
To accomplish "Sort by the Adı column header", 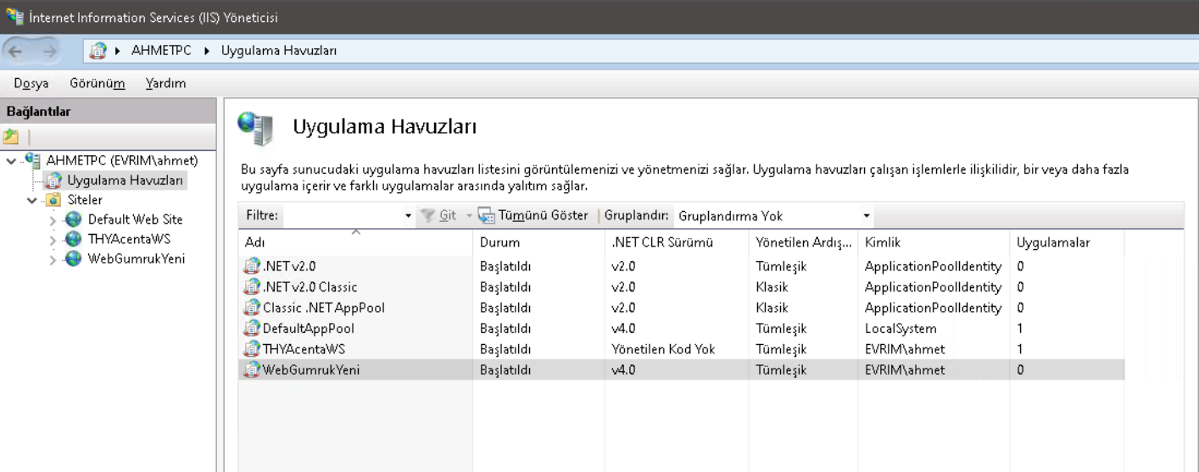I will click(355, 243).
